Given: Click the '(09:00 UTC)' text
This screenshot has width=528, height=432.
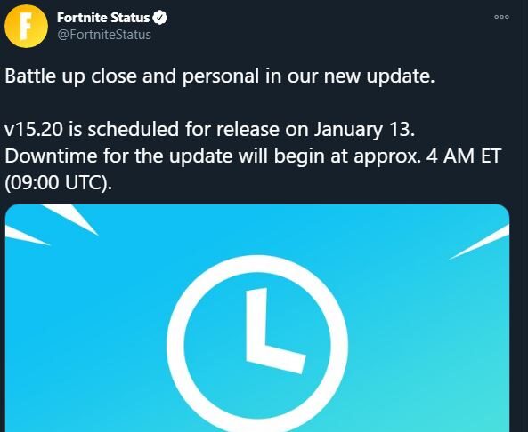Looking at the screenshot, I should coord(58,182).
